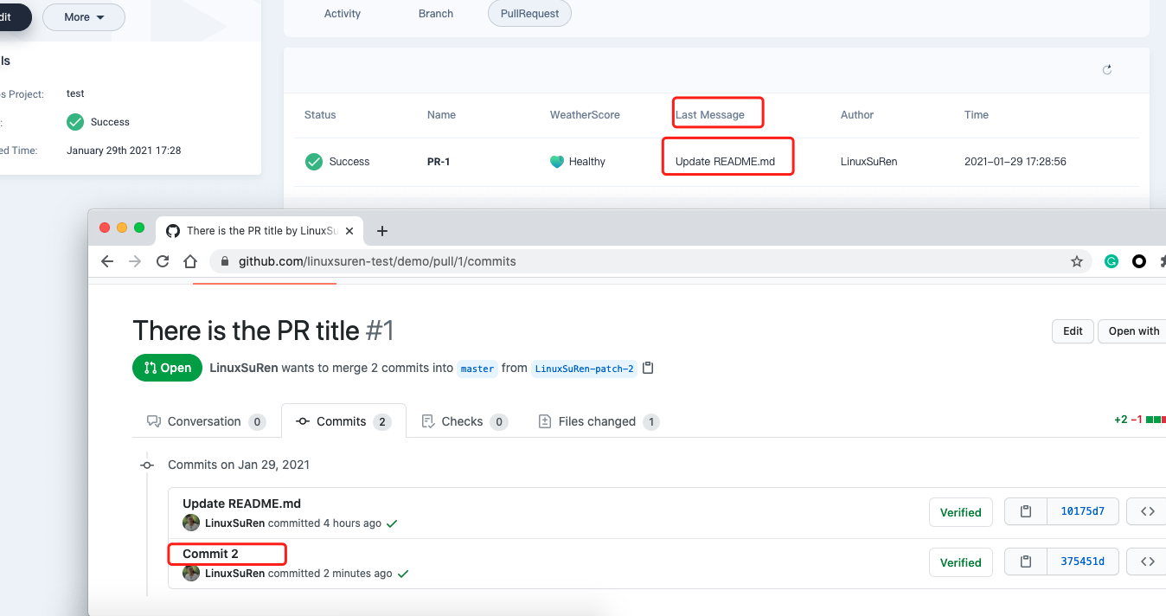Click the green Open status badge

[x=168, y=368]
